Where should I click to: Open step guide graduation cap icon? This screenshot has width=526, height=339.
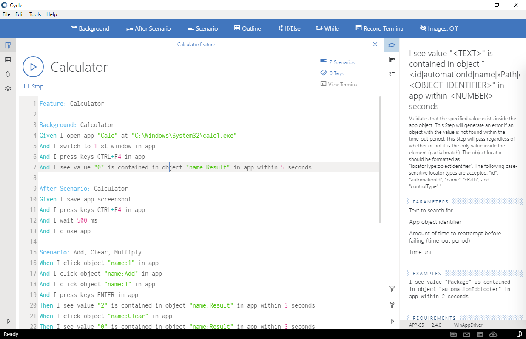(392, 45)
